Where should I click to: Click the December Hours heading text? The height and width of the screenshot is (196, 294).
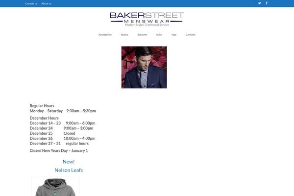(x=44, y=118)
